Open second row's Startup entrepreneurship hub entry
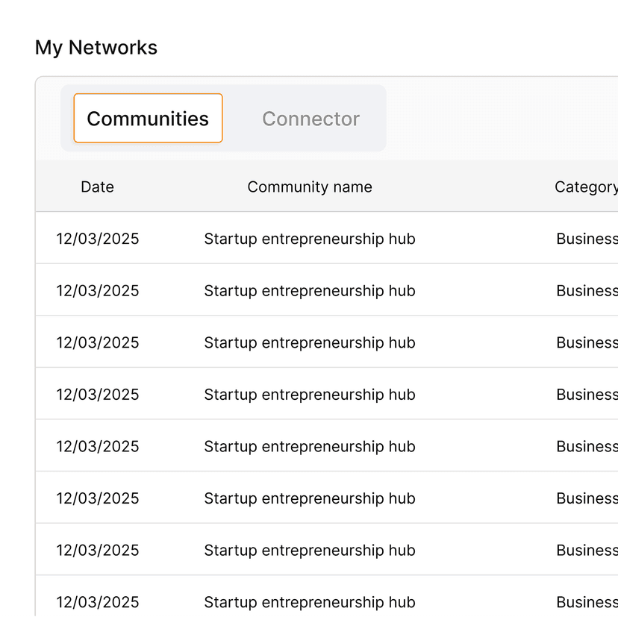Viewport: 618px width, 617px height. (310, 291)
